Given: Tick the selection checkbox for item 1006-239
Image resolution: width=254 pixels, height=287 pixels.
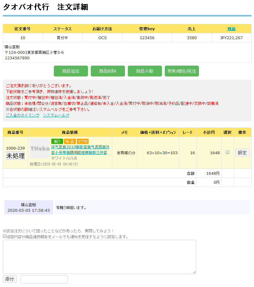Looking at the screenshot, I should (x=228, y=152).
